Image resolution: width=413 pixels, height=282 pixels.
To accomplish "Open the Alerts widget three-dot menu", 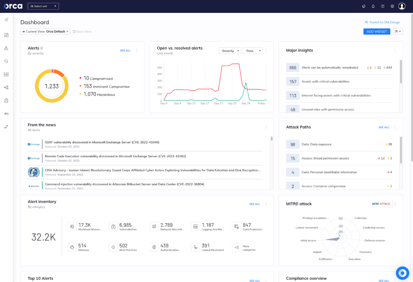I will 137,51.
